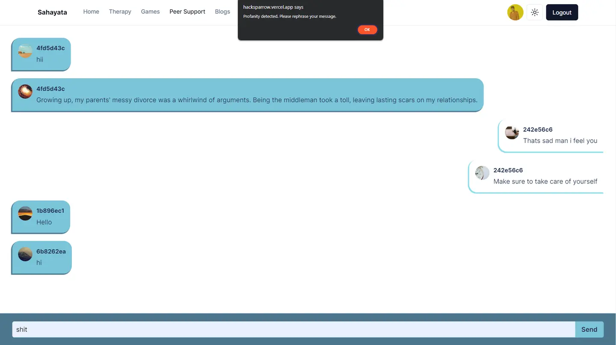The height and width of the screenshot is (345, 616).
Task: Click the 'Hello' message text
Action: [44, 222]
